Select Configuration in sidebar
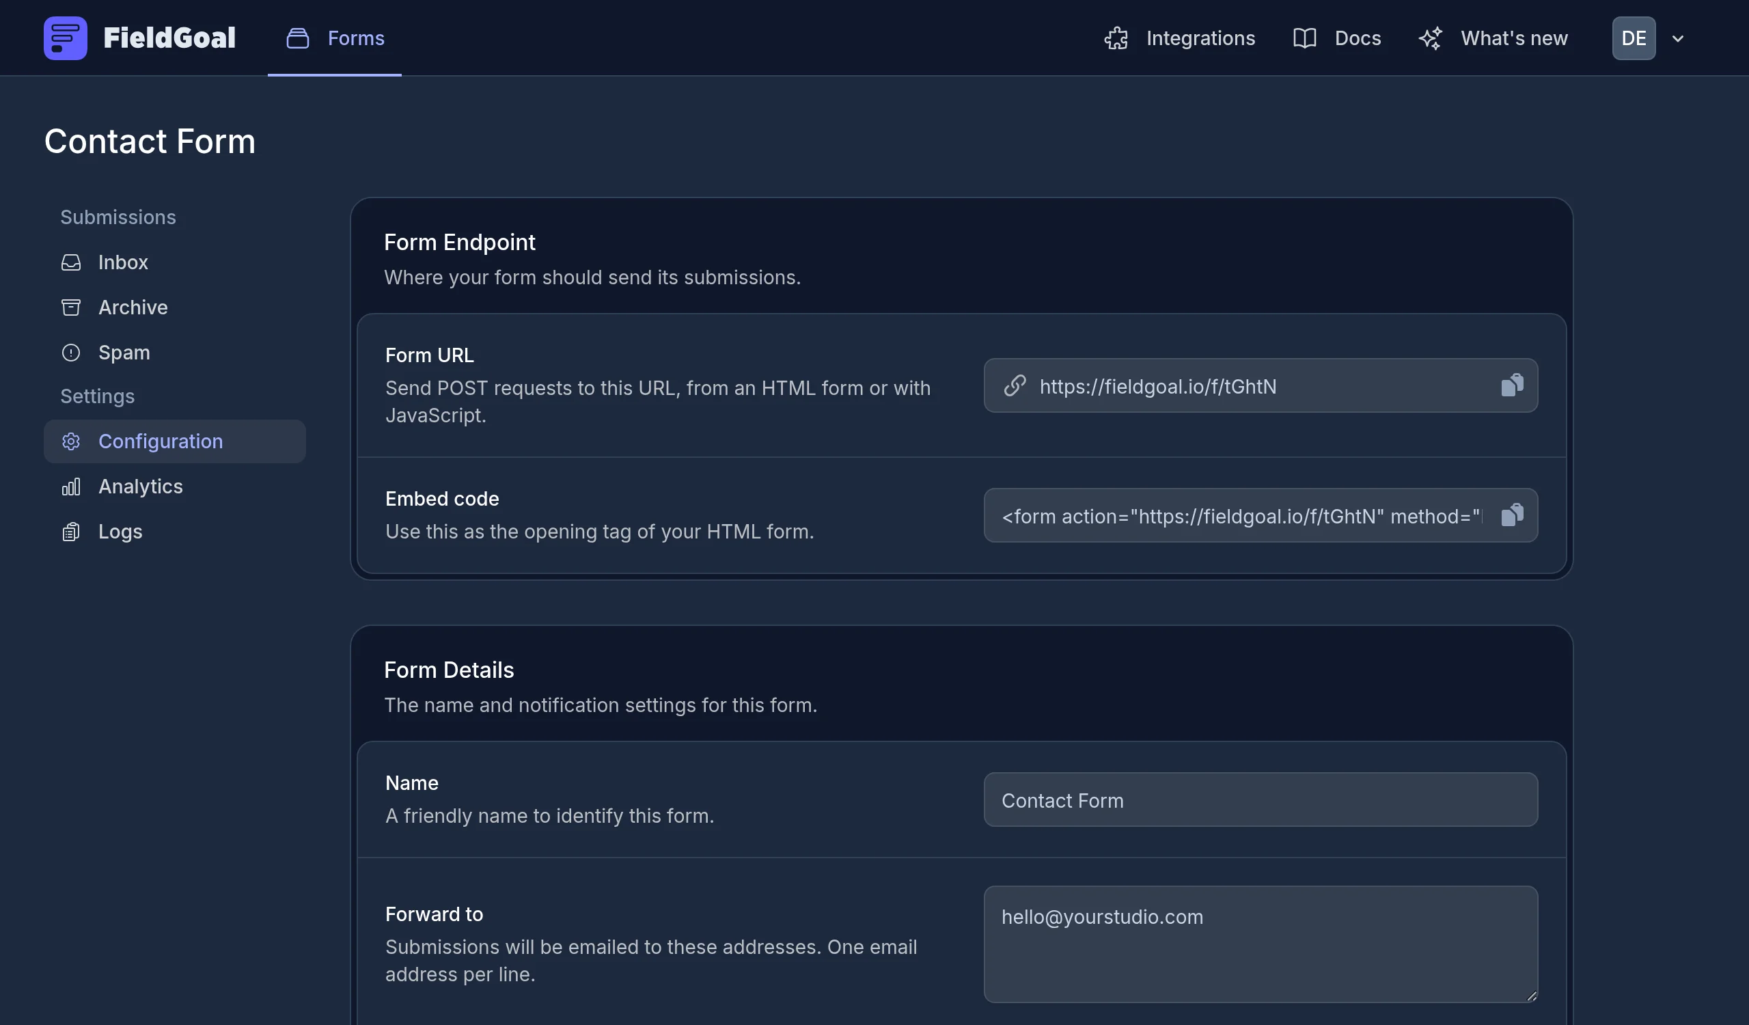The height and width of the screenshot is (1025, 1749). tap(175, 441)
